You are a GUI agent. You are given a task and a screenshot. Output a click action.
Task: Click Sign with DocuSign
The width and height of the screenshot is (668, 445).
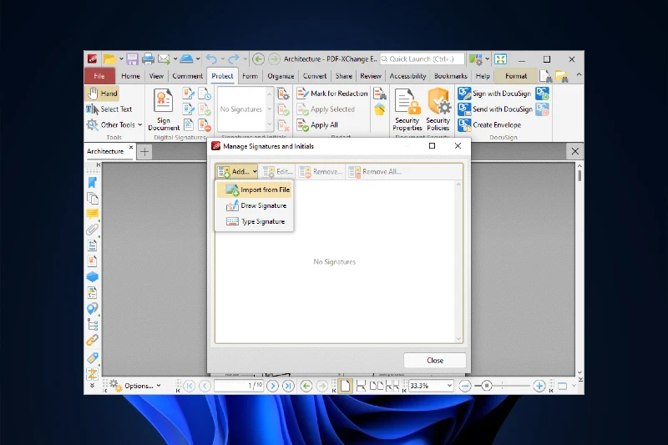coord(495,94)
